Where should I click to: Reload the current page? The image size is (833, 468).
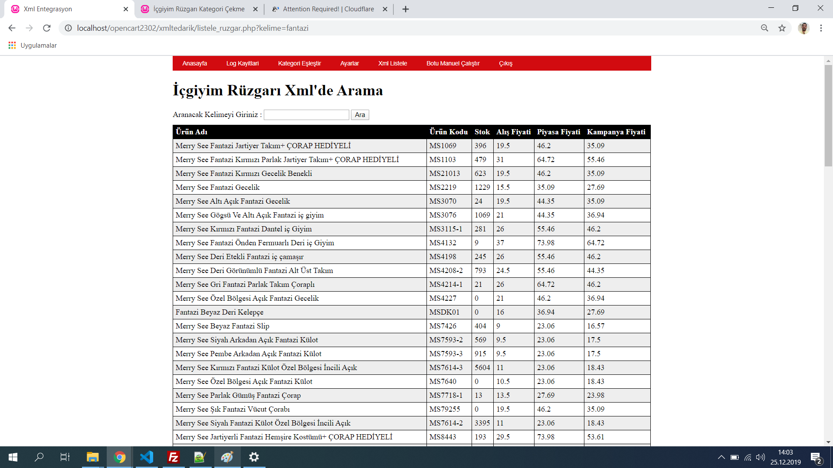[47, 28]
